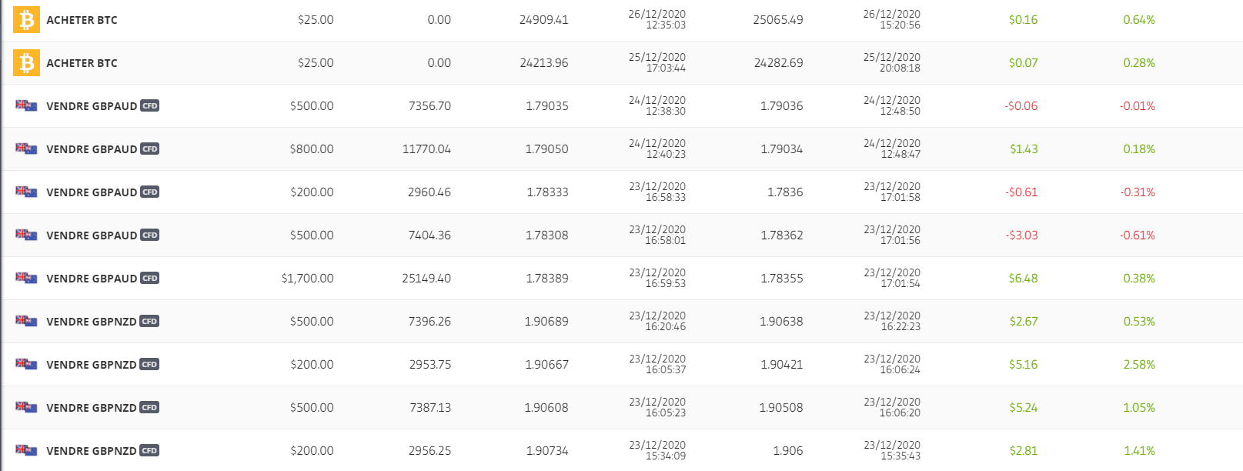The image size is (1243, 471).
Task: Open the ACHETER BTC trade from 25/12/2020
Action: click(82, 63)
